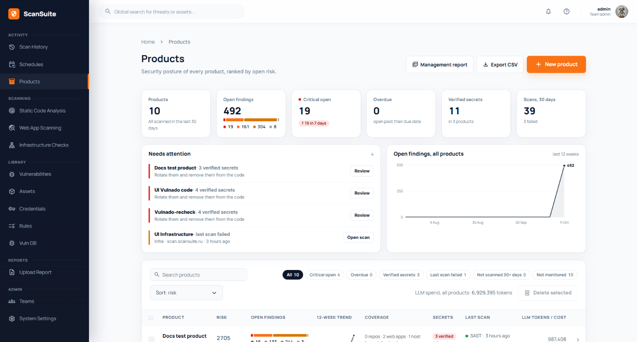
Task: Click the ScanSuite shield logo
Action: click(x=14, y=14)
